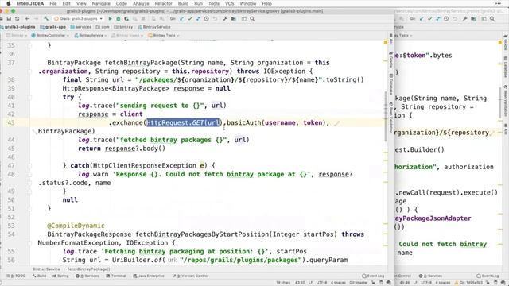Click the layout window icon beside search
Screen dimensions: 509x286
pyautogui.click(x=244, y=19)
